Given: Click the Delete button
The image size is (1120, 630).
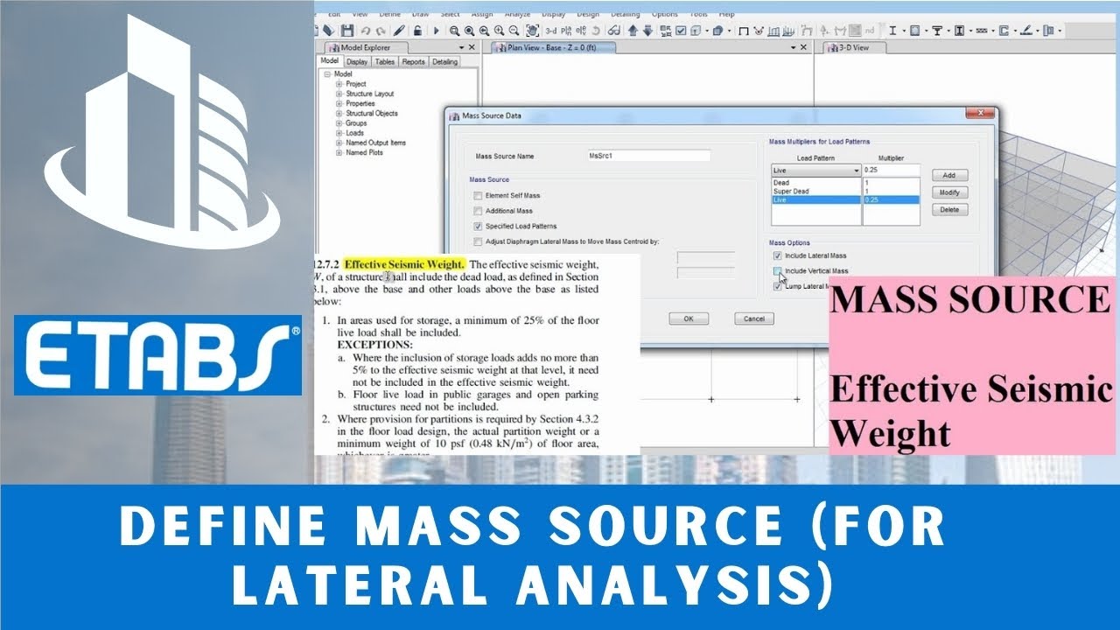Looking at the screenshot, I should point(949,210).
